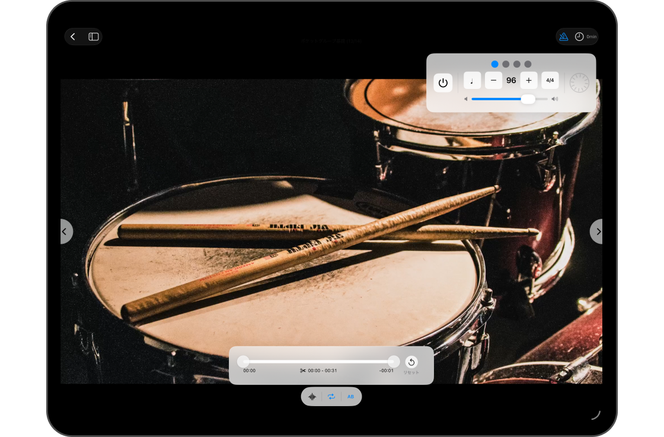This screenshot has height=437, width=664.
Task: Increase tempo with the plus button
Action: tap(528, 80)
